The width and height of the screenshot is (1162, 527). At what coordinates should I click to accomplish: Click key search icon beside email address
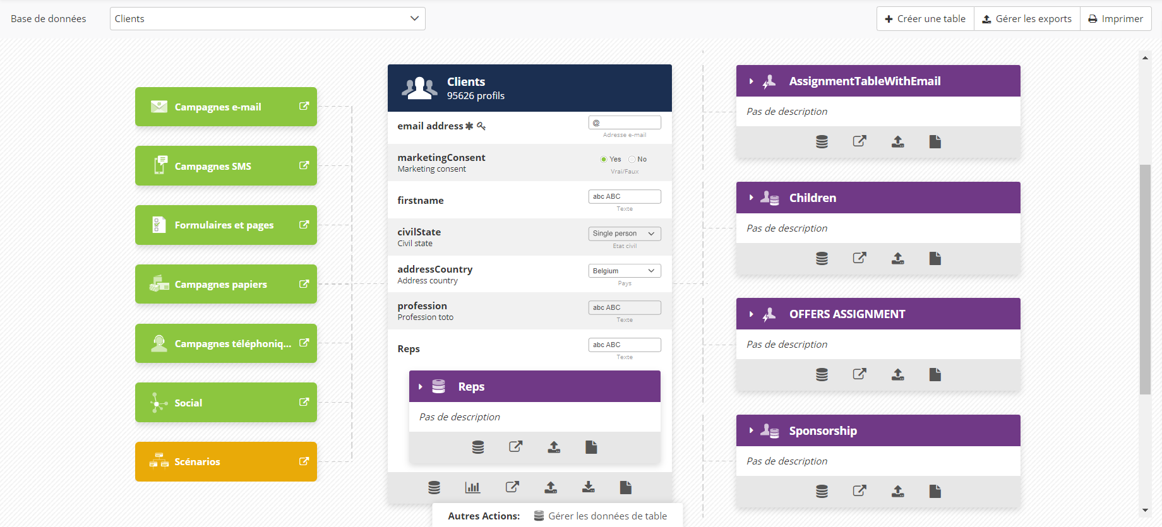pyautogui.click(x=481, y=126)
